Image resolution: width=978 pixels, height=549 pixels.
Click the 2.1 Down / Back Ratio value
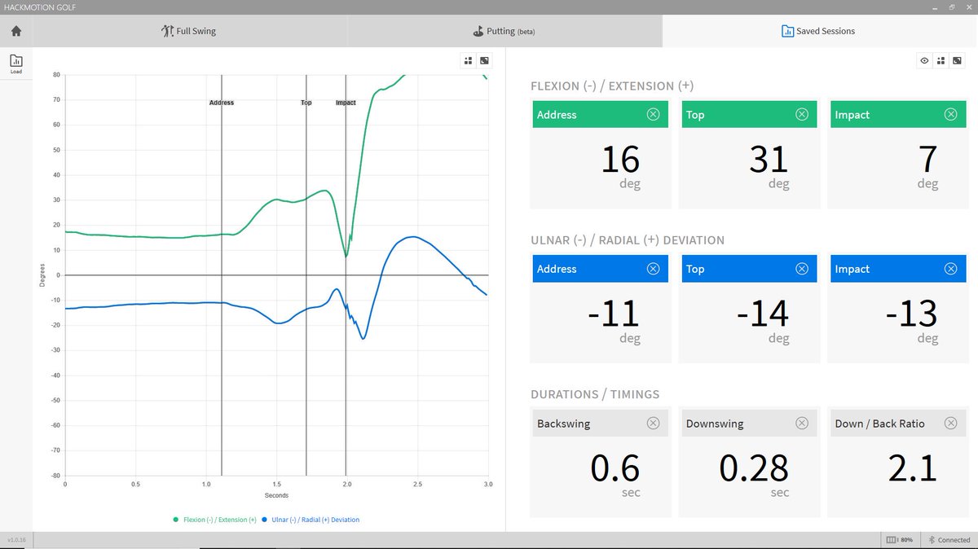(913, 469)
